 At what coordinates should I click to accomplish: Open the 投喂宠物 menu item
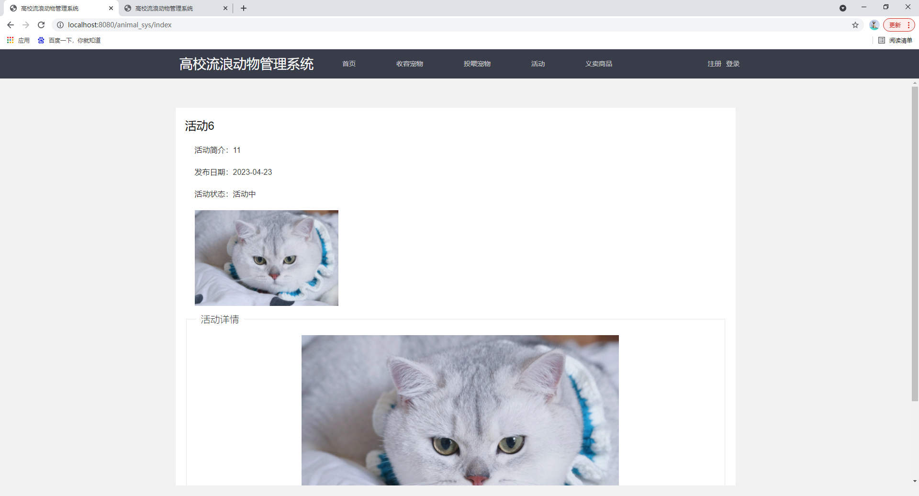click(x=477, y=64)
